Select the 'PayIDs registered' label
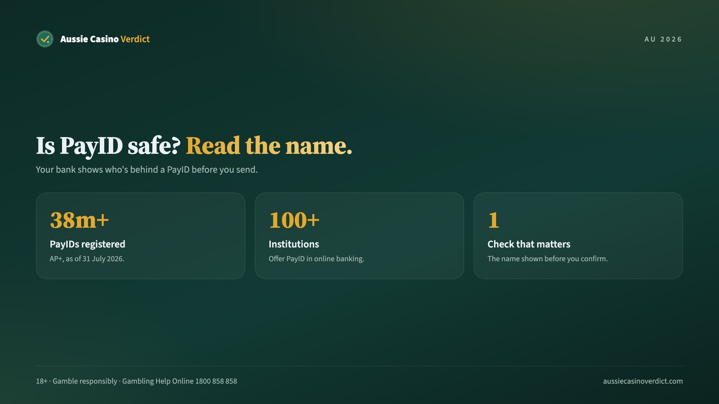This screenshot has height=404, width=719. [88, 244]
